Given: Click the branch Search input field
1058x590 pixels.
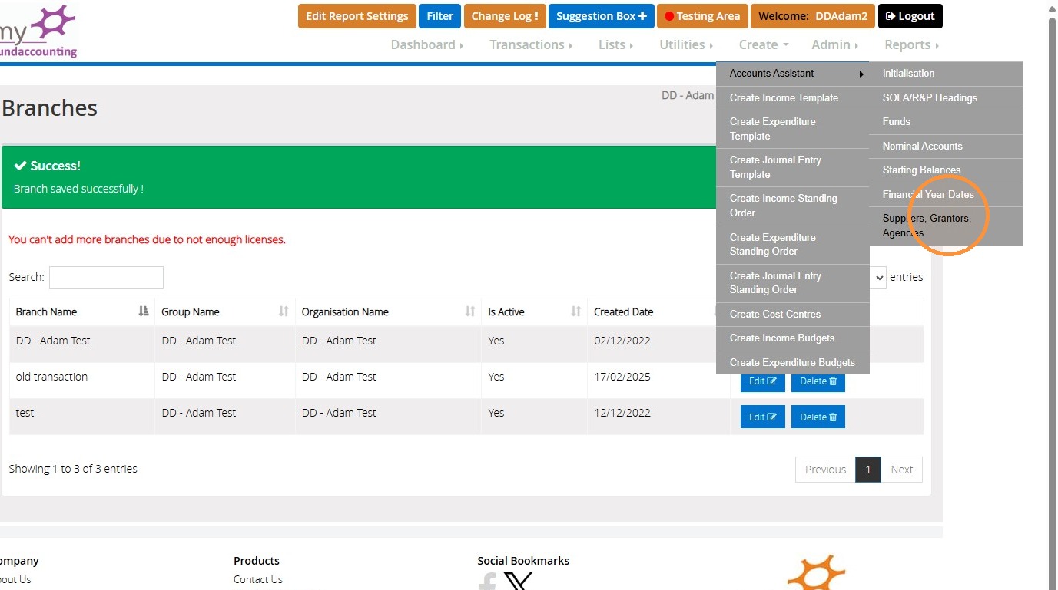Looking at the screenshot, I should click(106, 277).
